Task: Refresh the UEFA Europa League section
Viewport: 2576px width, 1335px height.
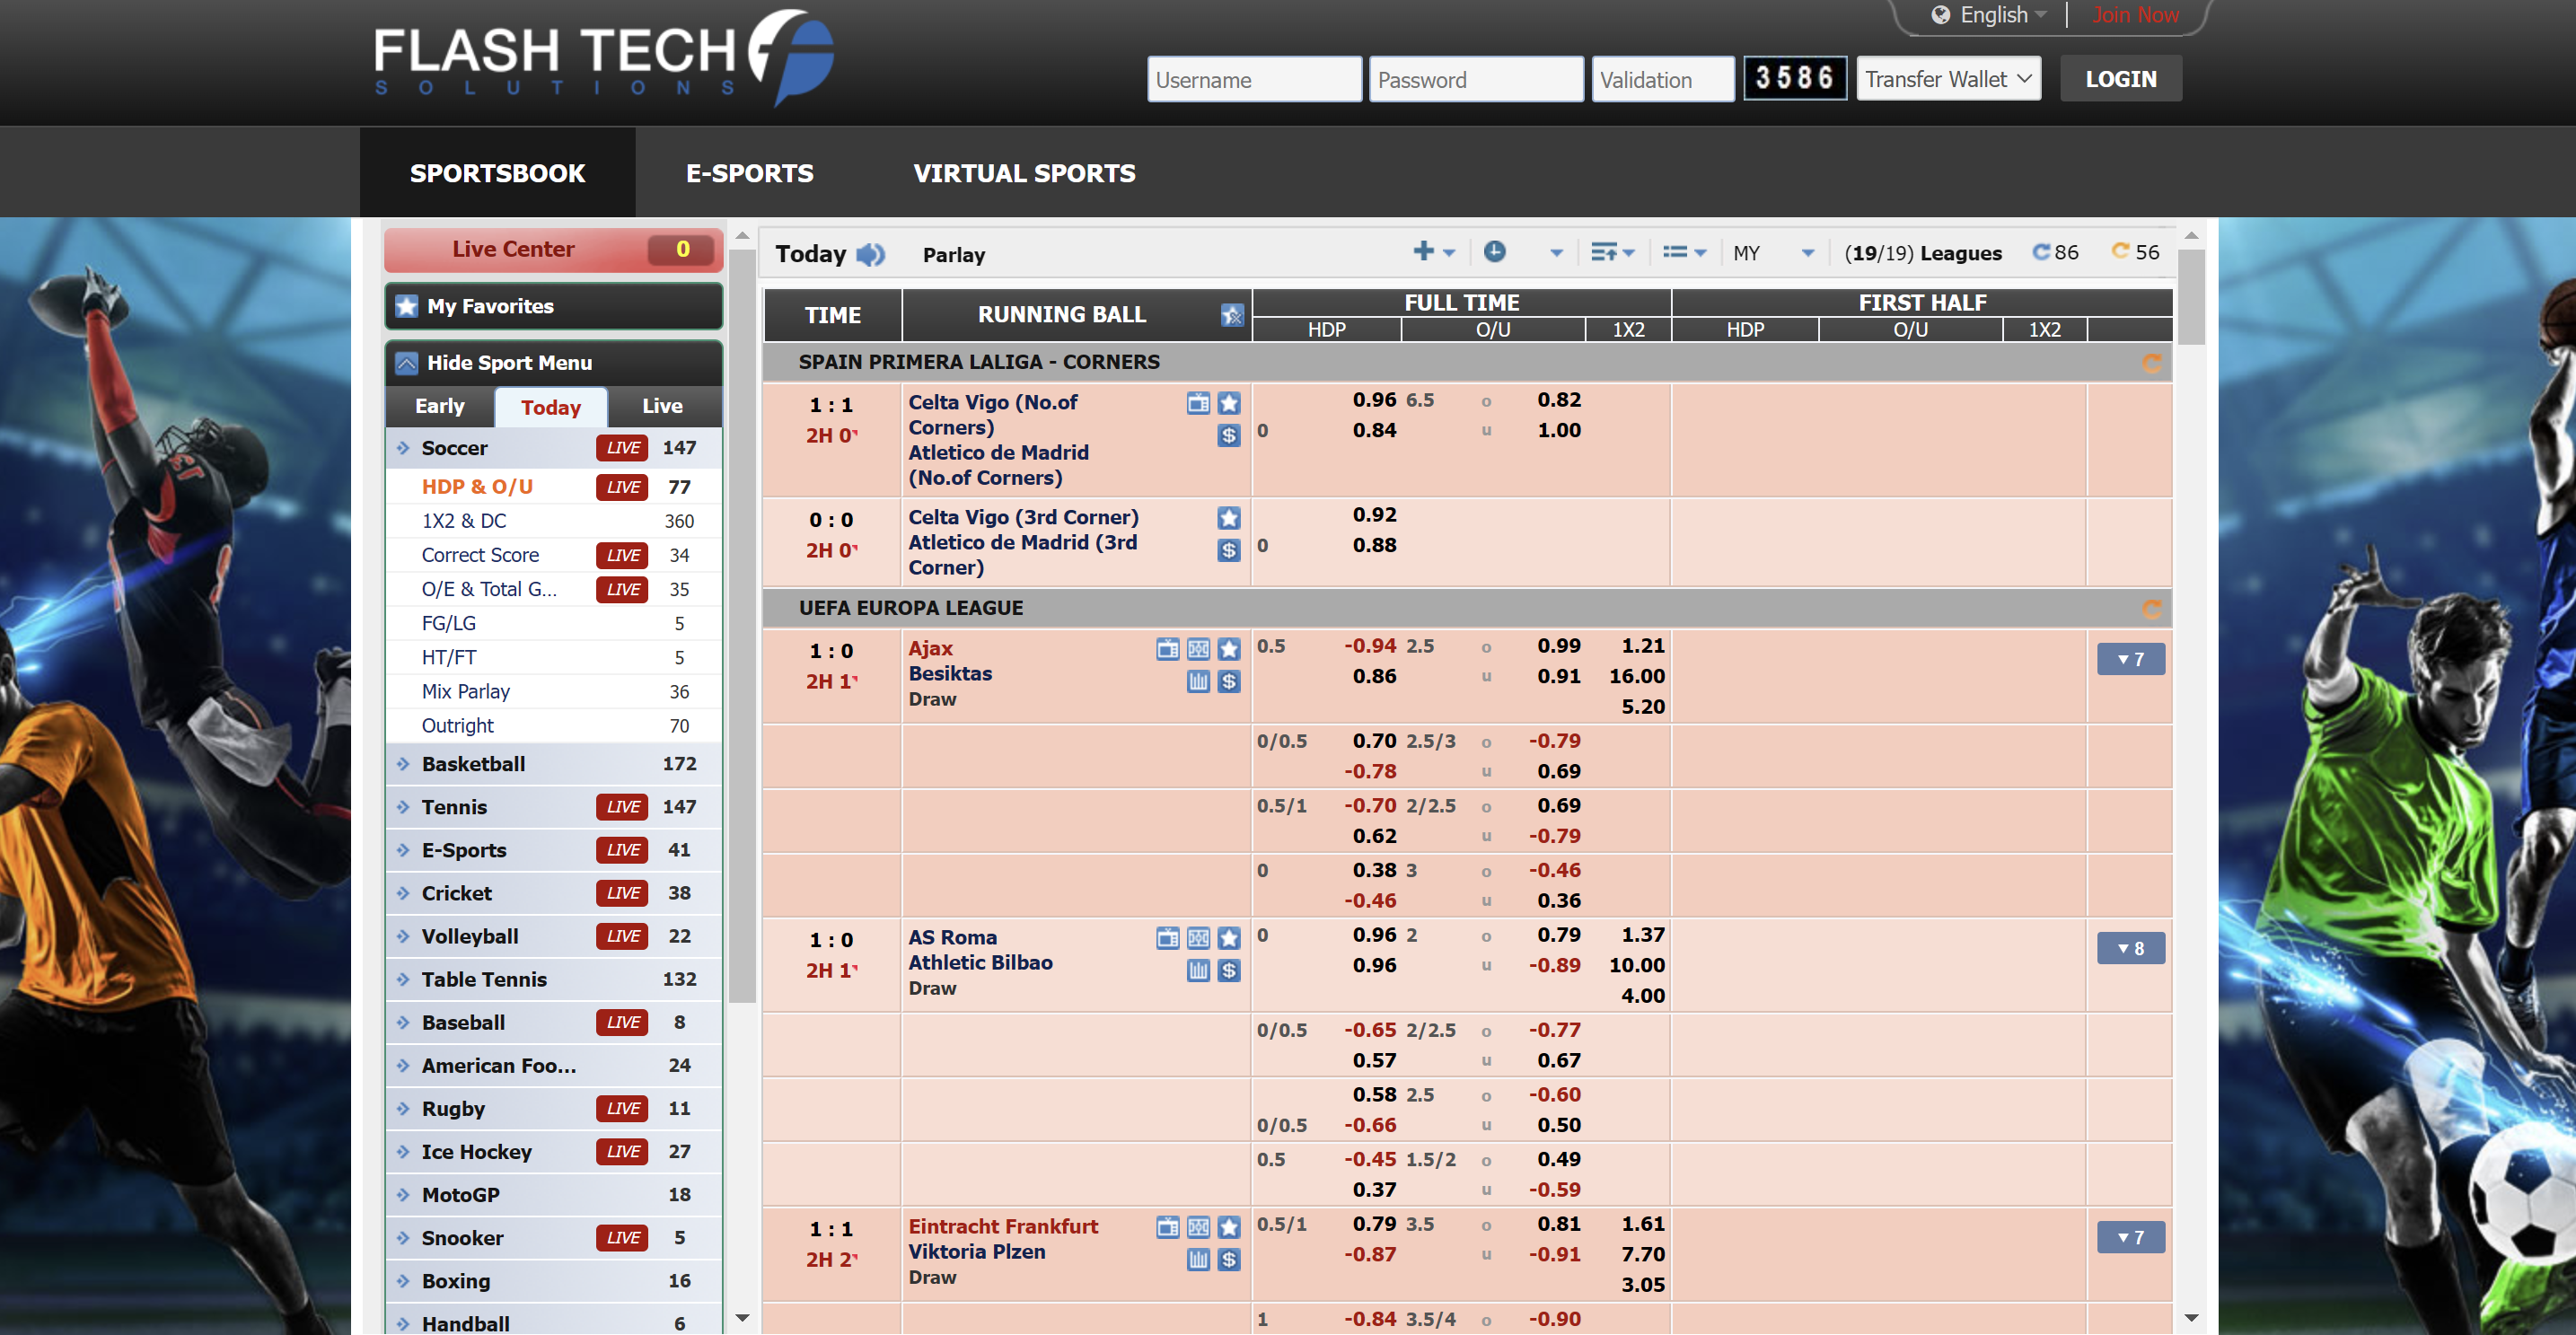Action: (x=2151, y=608)
